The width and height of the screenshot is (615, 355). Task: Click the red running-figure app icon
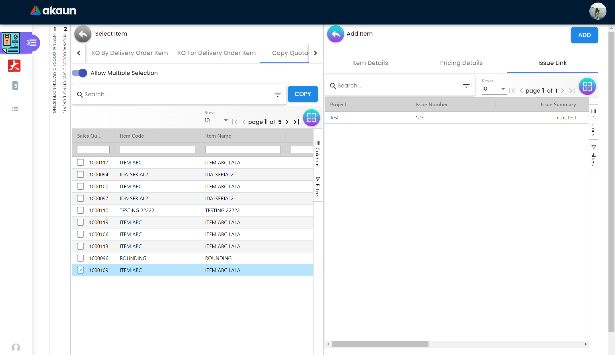[14, 66]
